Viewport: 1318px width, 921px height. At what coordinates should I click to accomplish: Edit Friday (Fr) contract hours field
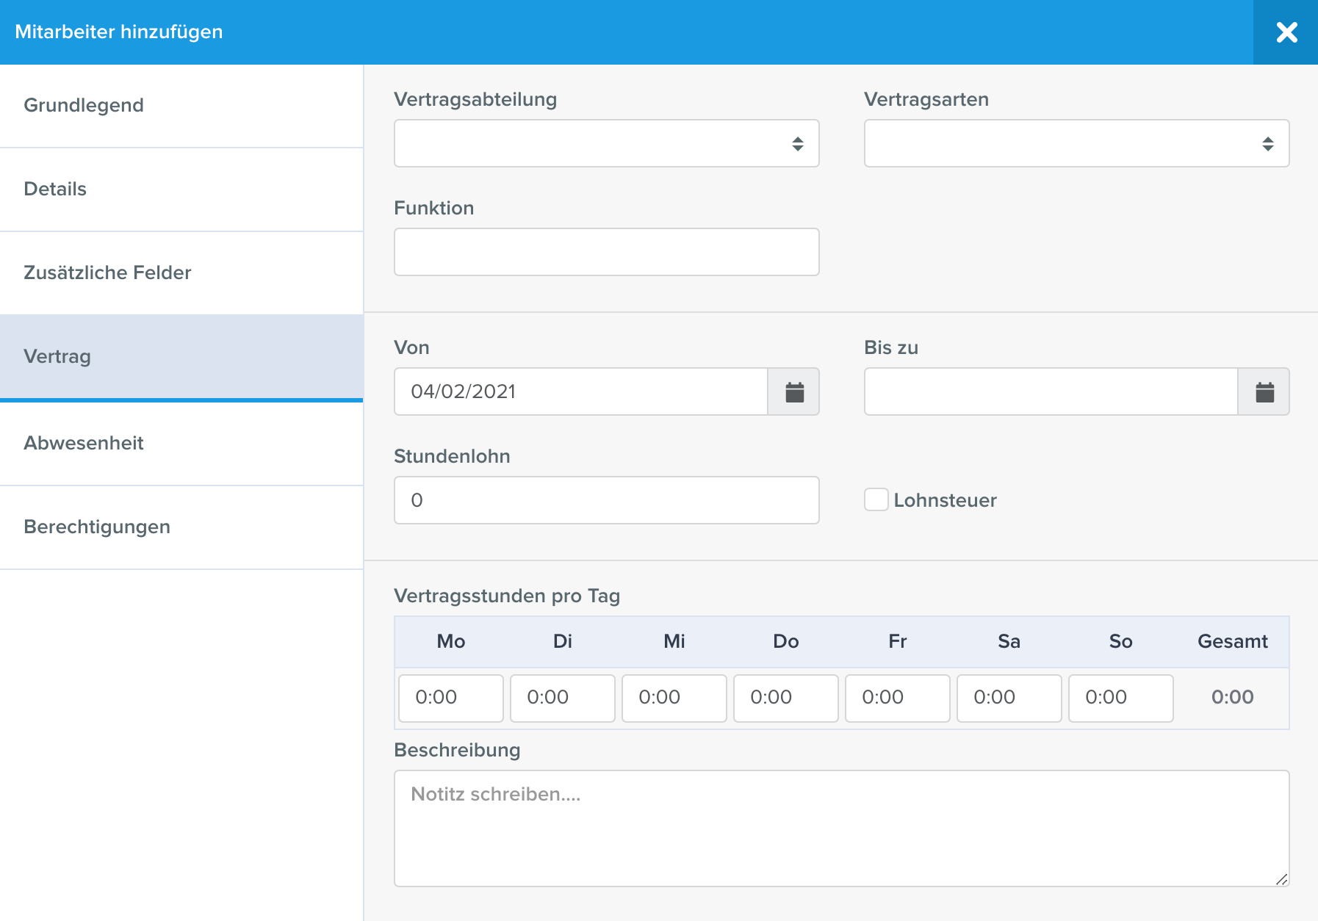(898, 698)
